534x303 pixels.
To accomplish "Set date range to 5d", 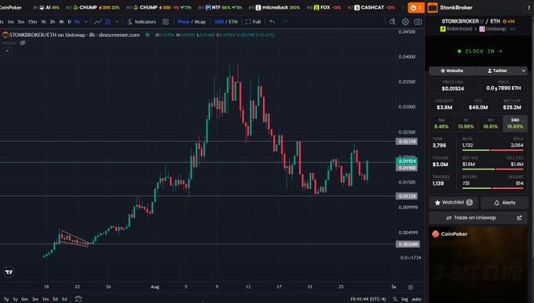I will click(x=55, y=299).
